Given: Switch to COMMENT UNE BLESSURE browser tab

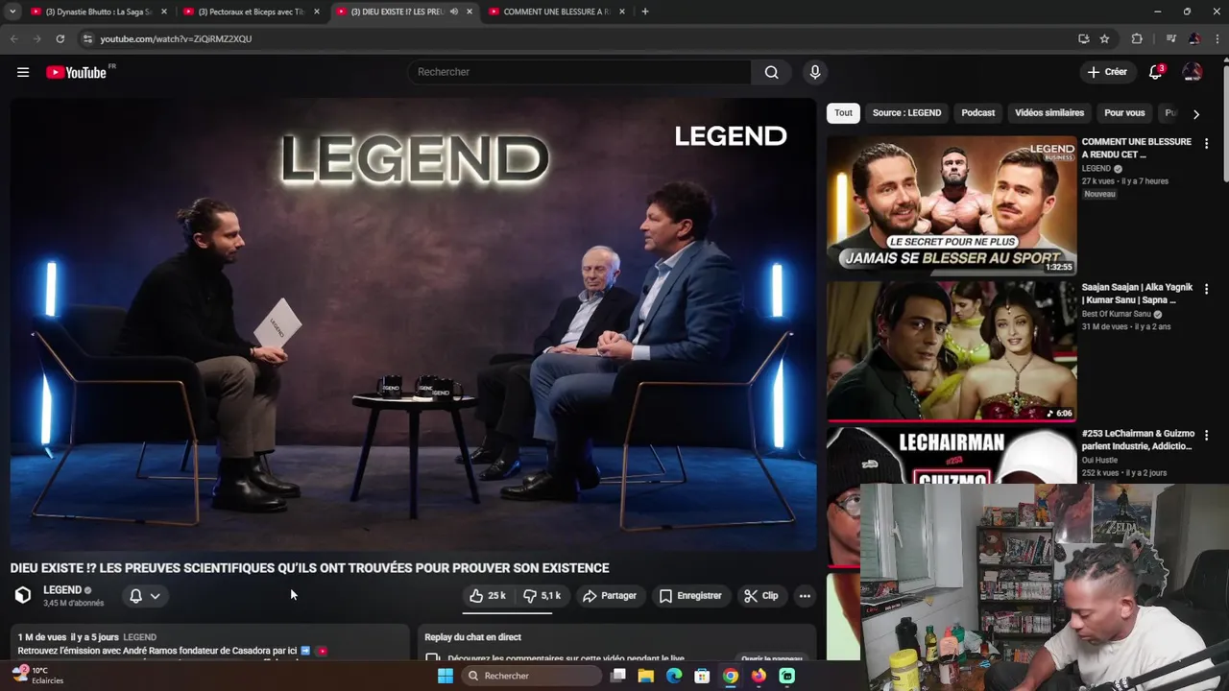Looking at the screenshot, I should (557, 12).
